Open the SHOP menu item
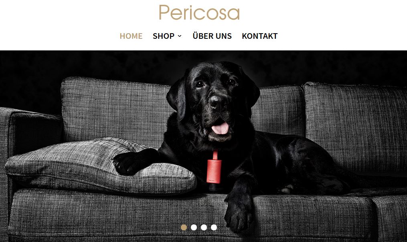Screen dimensions: 407x242 164,36
